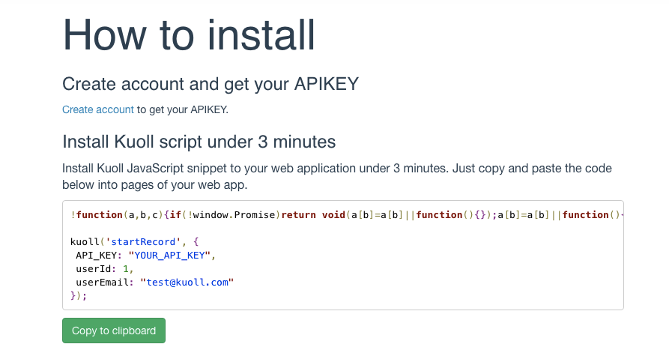Click the minified !function(a,b,c) code line
This screenshot has width=669, height=356.
coord(347,214)
